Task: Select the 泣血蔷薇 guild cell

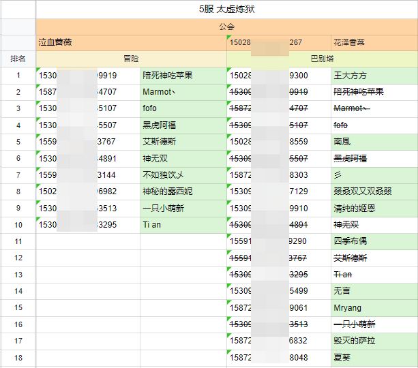Action: [131, 43]
